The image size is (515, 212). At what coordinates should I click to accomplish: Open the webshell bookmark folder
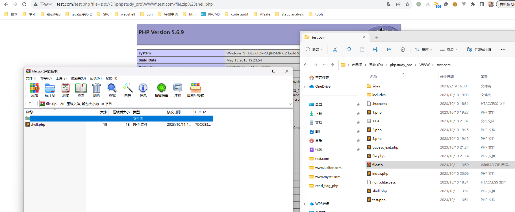coord(125,14)
